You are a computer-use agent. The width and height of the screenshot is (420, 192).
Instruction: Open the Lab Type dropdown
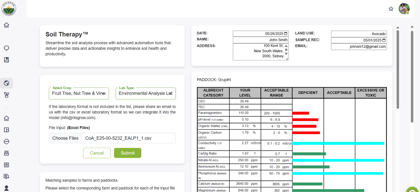146,93
